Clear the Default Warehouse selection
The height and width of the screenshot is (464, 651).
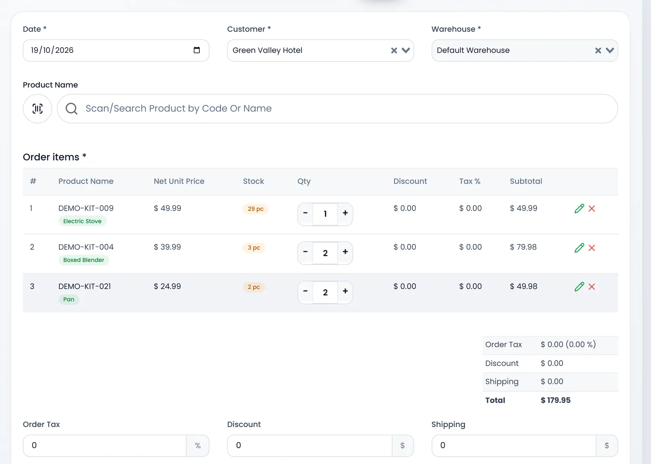[598, 51]
